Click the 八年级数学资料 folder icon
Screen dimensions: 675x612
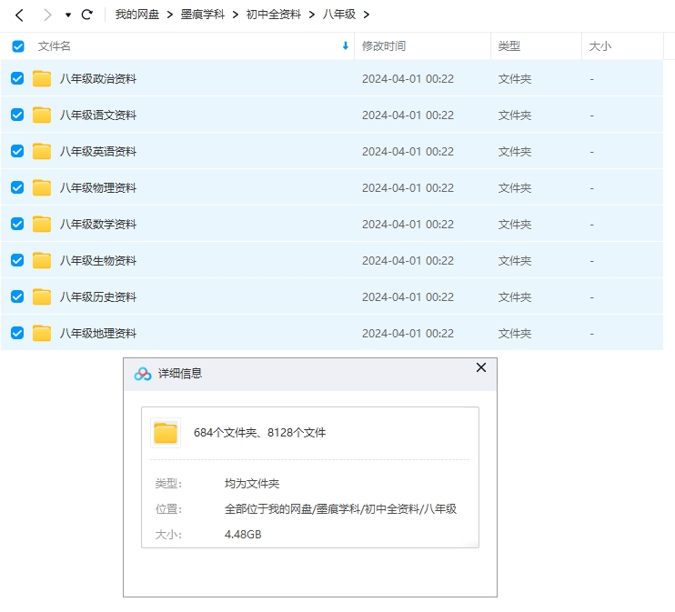42,225
